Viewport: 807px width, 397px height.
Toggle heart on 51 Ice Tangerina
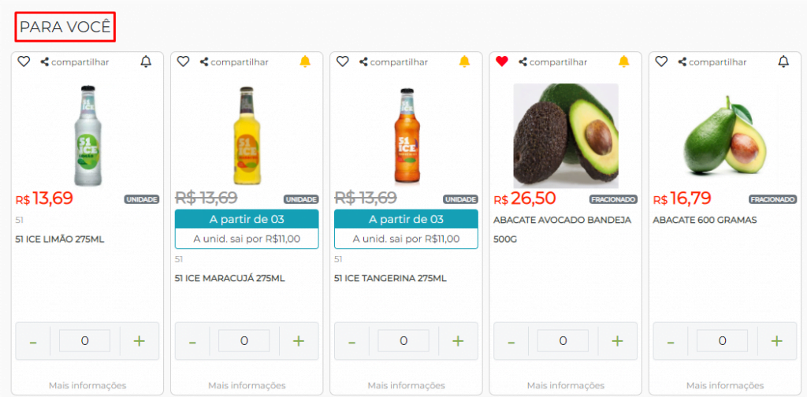coord(342,61)
